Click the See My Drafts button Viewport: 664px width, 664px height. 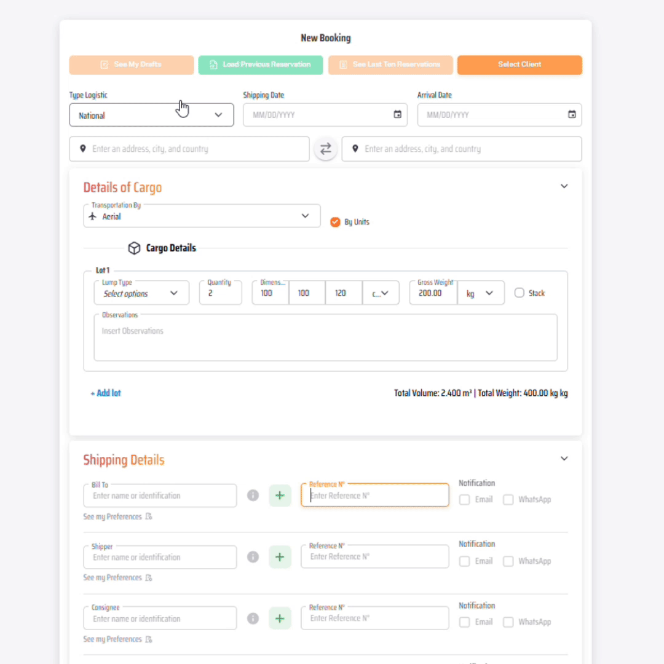click(x=132, y=65)
